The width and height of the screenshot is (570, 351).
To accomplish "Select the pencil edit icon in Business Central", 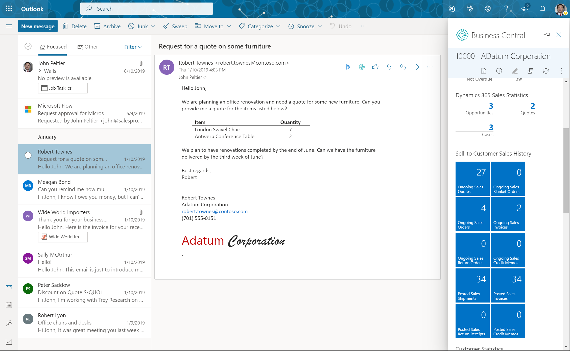I will 515,71.
